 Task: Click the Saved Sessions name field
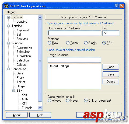pos(74,60)
